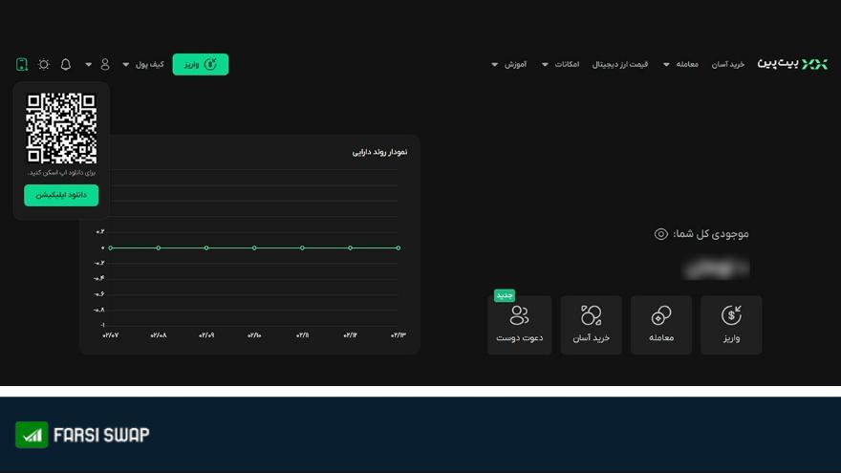This screenshot has height=473, width=841.
Task: Click the QR code in the app popup
Action: (61, 128)
